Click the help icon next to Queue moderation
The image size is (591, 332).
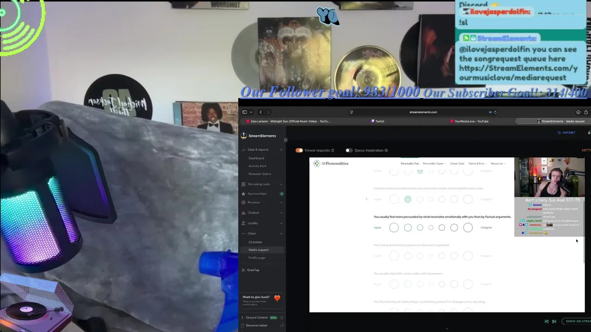(x=386, y=150)
